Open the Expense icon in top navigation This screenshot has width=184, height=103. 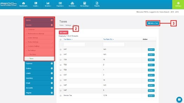tap(60, 3)
